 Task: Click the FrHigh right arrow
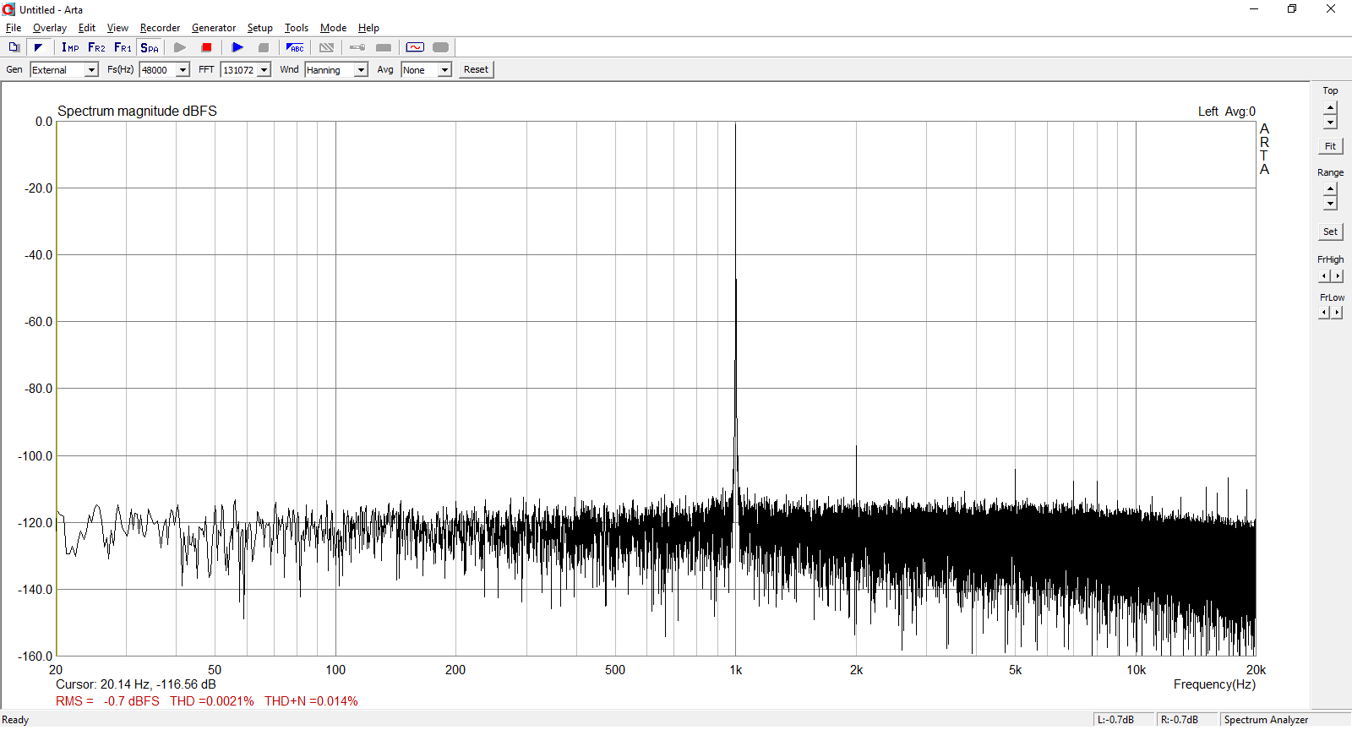(x=1338, y=276)
